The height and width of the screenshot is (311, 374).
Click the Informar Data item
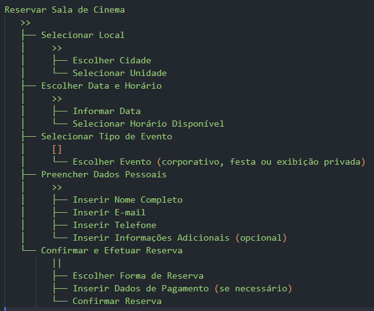pos(107,111)
